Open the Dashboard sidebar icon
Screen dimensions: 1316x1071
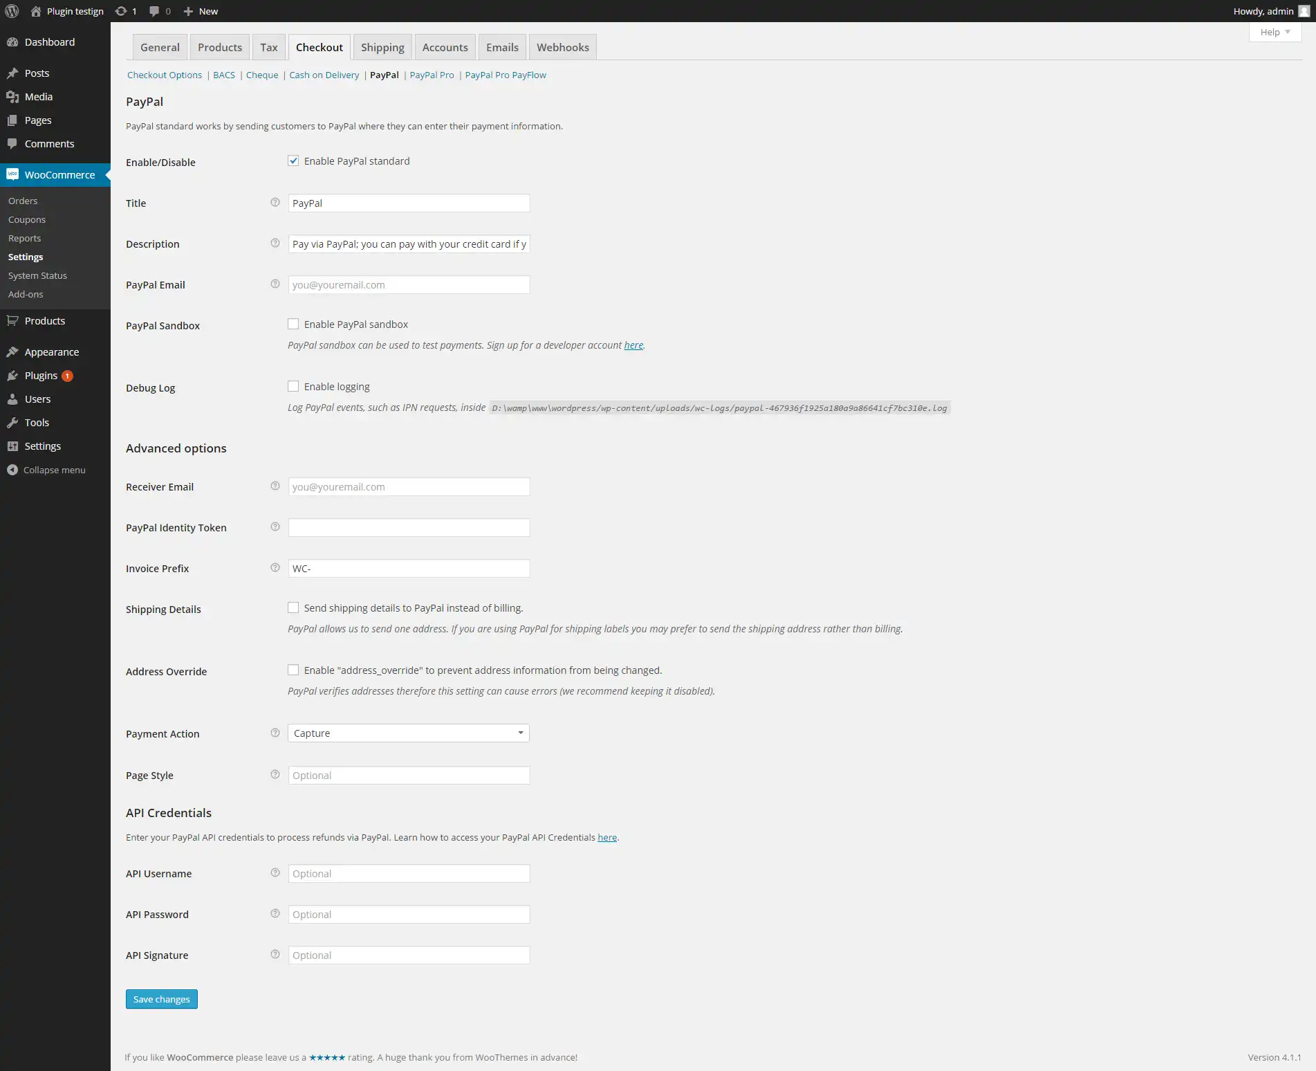12,42
